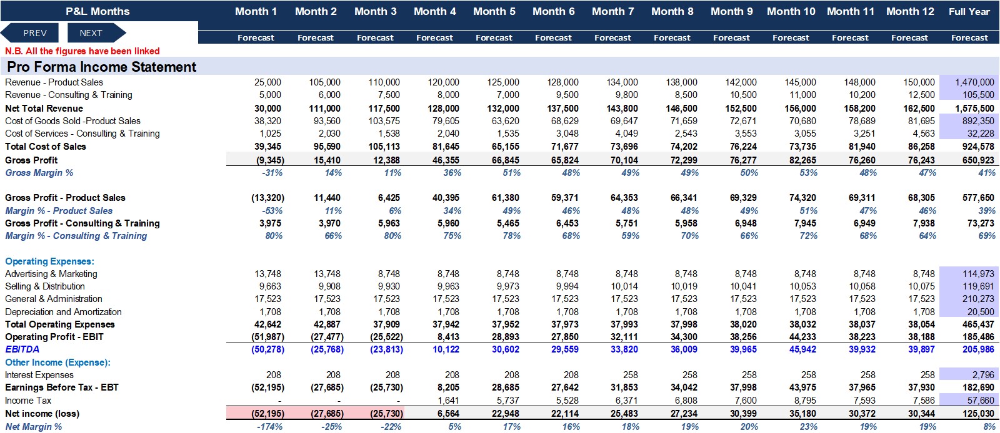
Task: Click Month 7 interest expenses value 258
Action: point(630,375)
